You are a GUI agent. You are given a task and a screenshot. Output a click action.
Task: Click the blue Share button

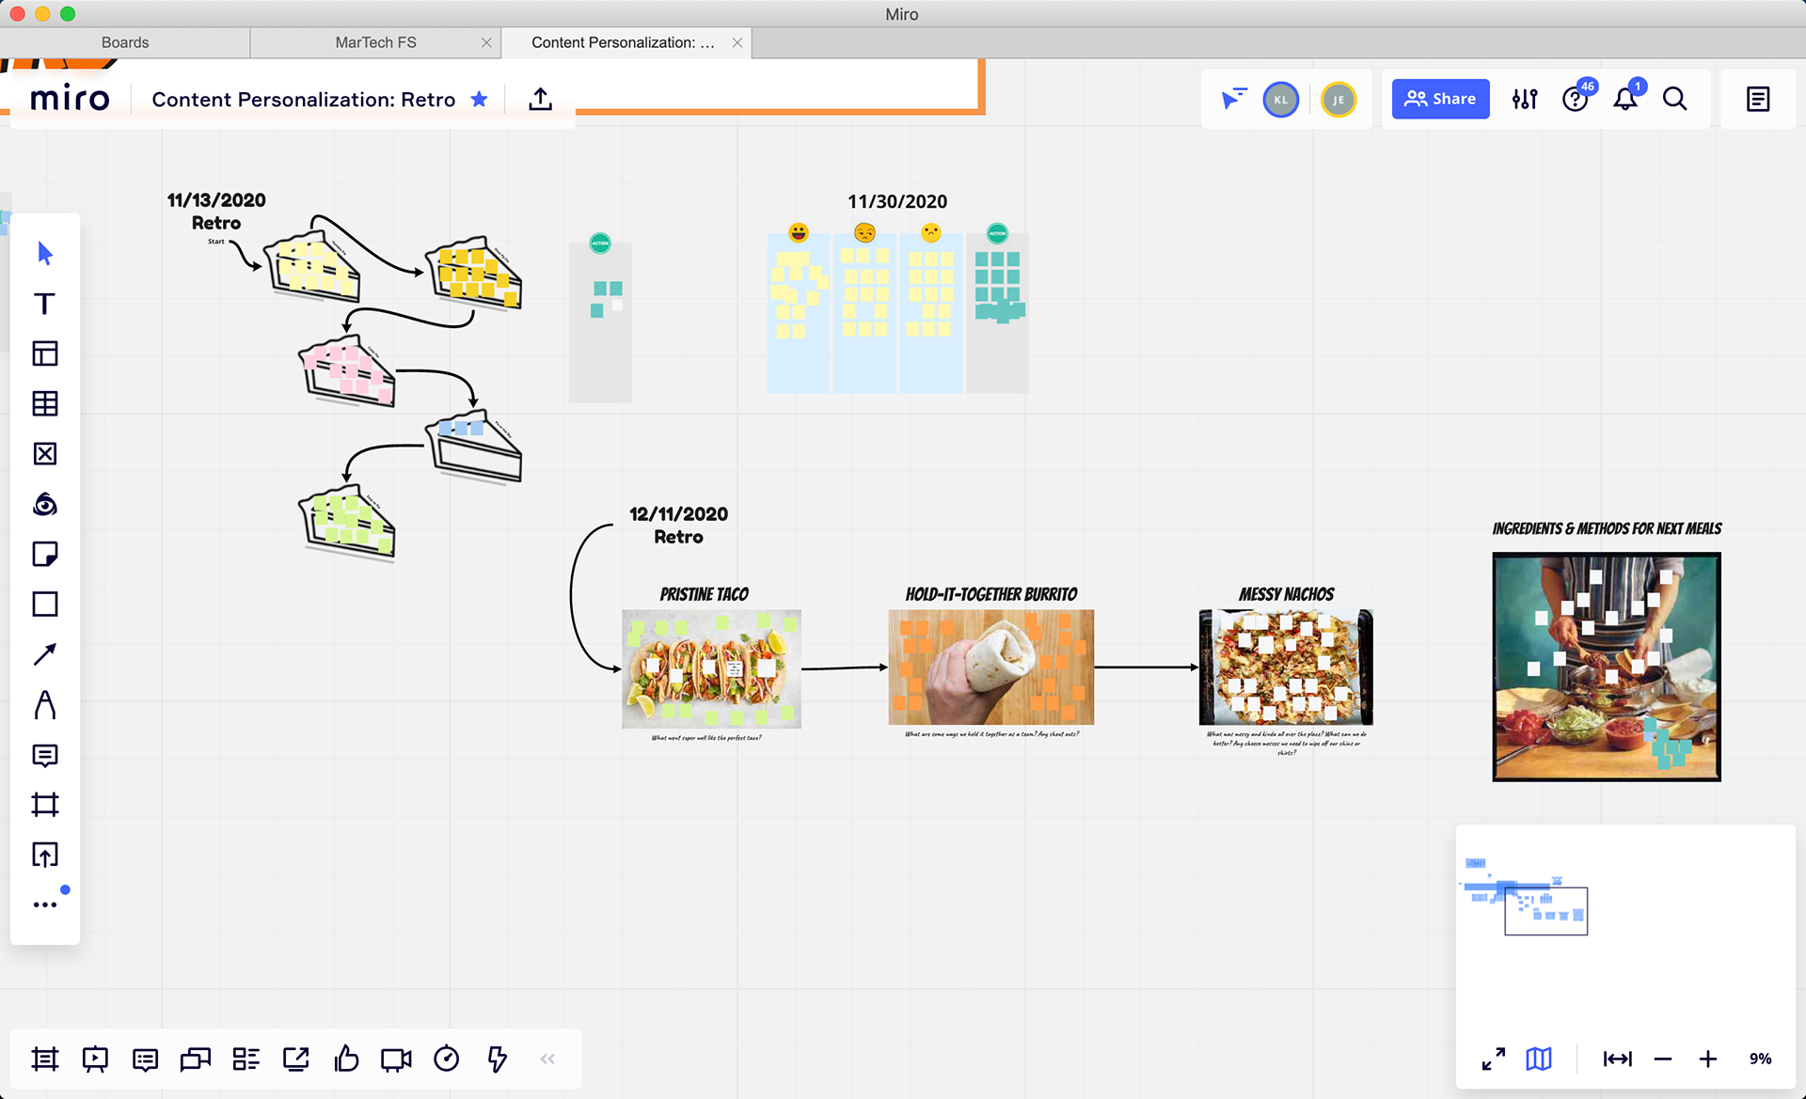(x=1440, y=99)
